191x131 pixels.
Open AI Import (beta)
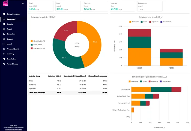coord(13,49)
